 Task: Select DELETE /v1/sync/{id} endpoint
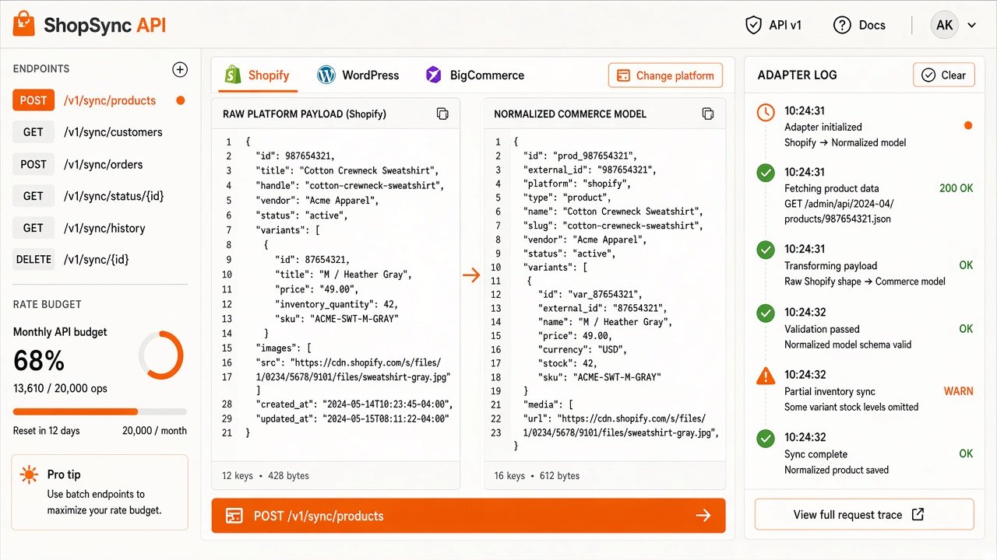[100, 259]
